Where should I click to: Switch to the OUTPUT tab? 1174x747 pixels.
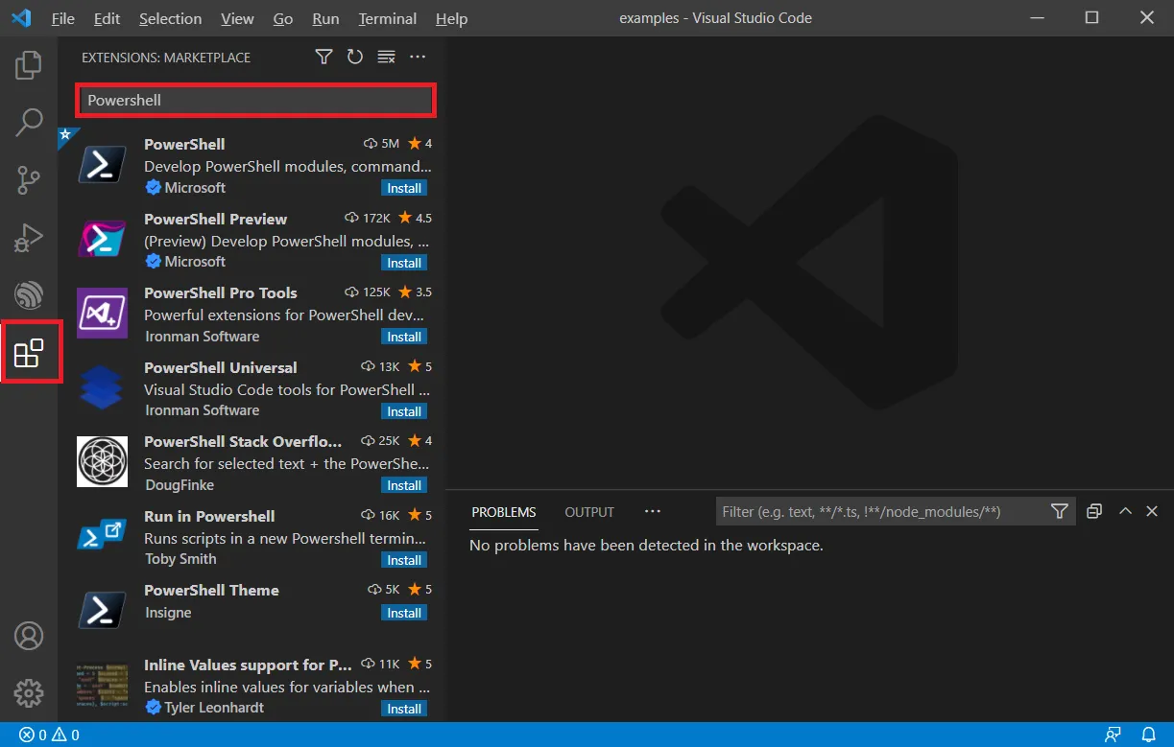[589, 512]
